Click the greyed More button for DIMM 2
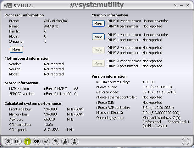 [x=98, y=50]
